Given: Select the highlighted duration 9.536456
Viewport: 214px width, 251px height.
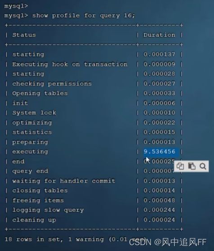Looking at the screenshot, I should (x=159, y=152).
